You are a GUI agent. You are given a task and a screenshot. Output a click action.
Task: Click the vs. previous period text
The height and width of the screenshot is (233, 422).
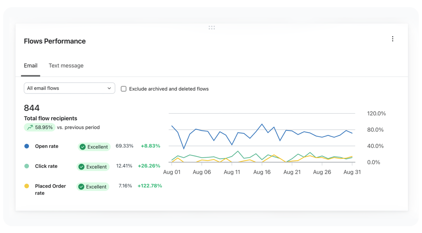click(x=78, y=127)
